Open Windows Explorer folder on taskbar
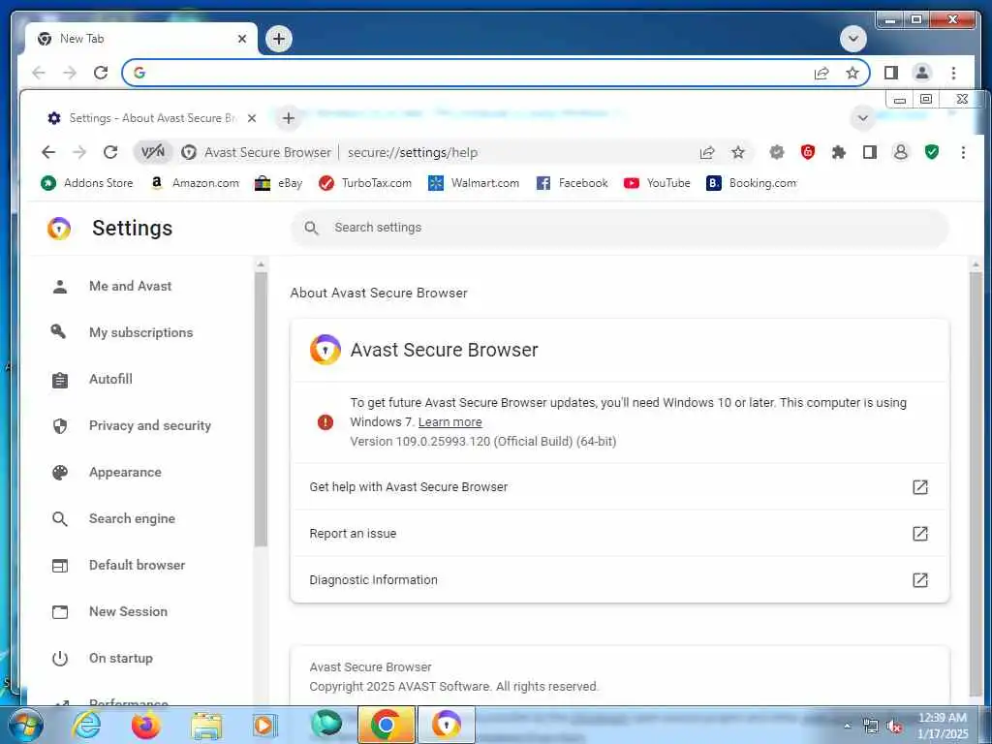 (205, 726)
